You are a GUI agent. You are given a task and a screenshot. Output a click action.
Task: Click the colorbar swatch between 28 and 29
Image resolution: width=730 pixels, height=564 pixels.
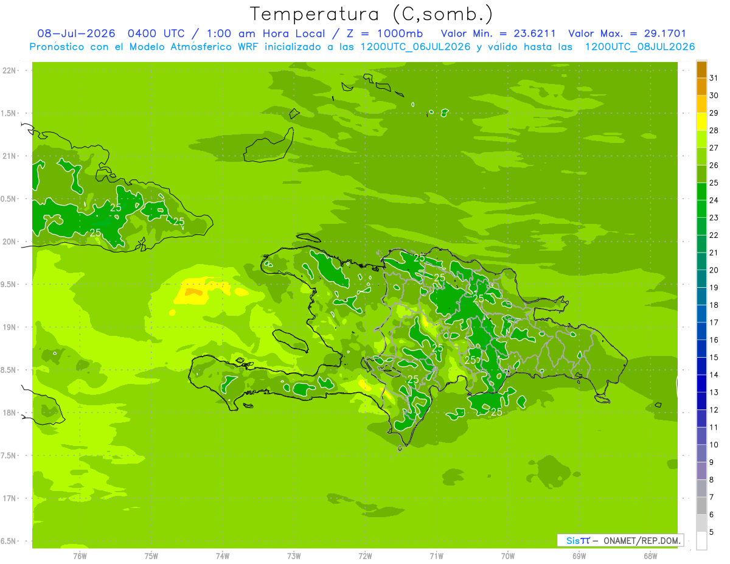click(x=701, y=122)
